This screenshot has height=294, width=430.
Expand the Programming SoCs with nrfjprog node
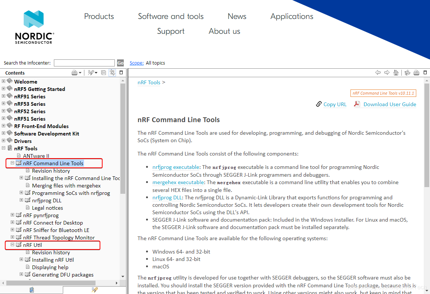tap(22, 192)
